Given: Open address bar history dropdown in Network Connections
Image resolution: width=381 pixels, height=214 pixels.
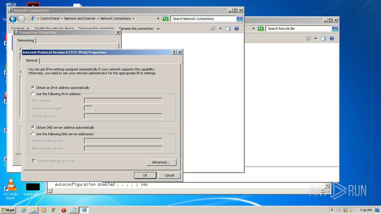Looking at the screenshot, I should pos(158,19).
